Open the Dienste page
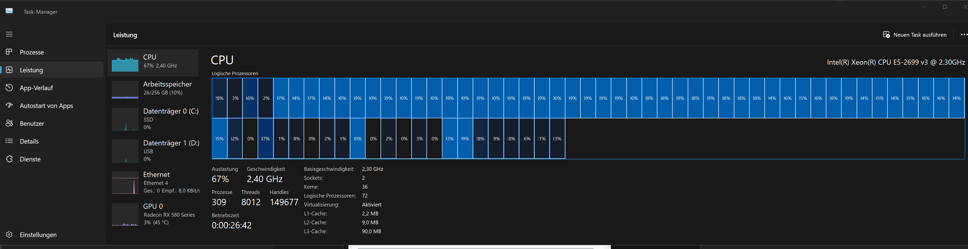This screenshot has height=249, width=968. tap(52, 159)
